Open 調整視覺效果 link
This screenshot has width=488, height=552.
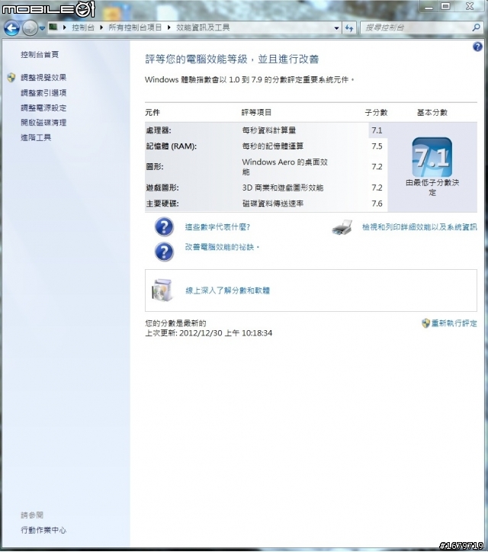(43, 78)
